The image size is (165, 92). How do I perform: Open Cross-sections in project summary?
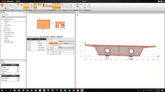[x=7, y=34]
